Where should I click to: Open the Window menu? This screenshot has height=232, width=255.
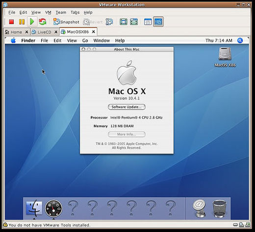102,41
